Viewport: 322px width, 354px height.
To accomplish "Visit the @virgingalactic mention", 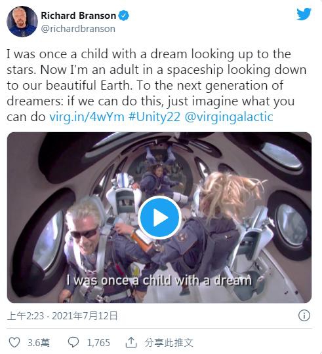I will 229,117.
